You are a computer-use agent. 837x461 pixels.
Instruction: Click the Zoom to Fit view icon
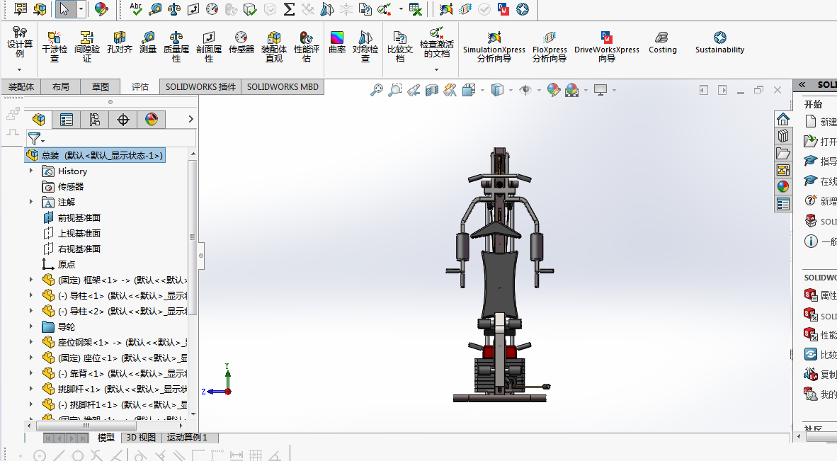[x=377, y=90]
